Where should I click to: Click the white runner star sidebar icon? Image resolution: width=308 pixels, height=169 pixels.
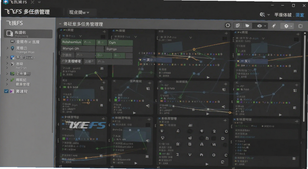(12, 64)
